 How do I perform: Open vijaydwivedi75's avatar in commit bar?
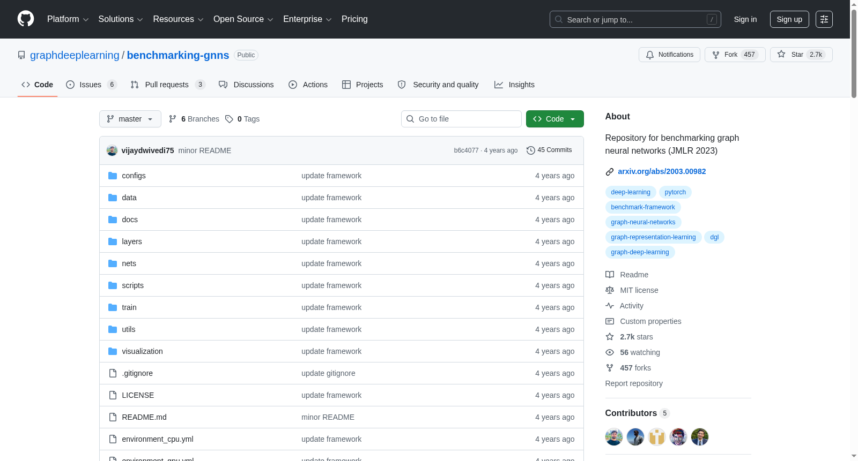tap(112, 150)
